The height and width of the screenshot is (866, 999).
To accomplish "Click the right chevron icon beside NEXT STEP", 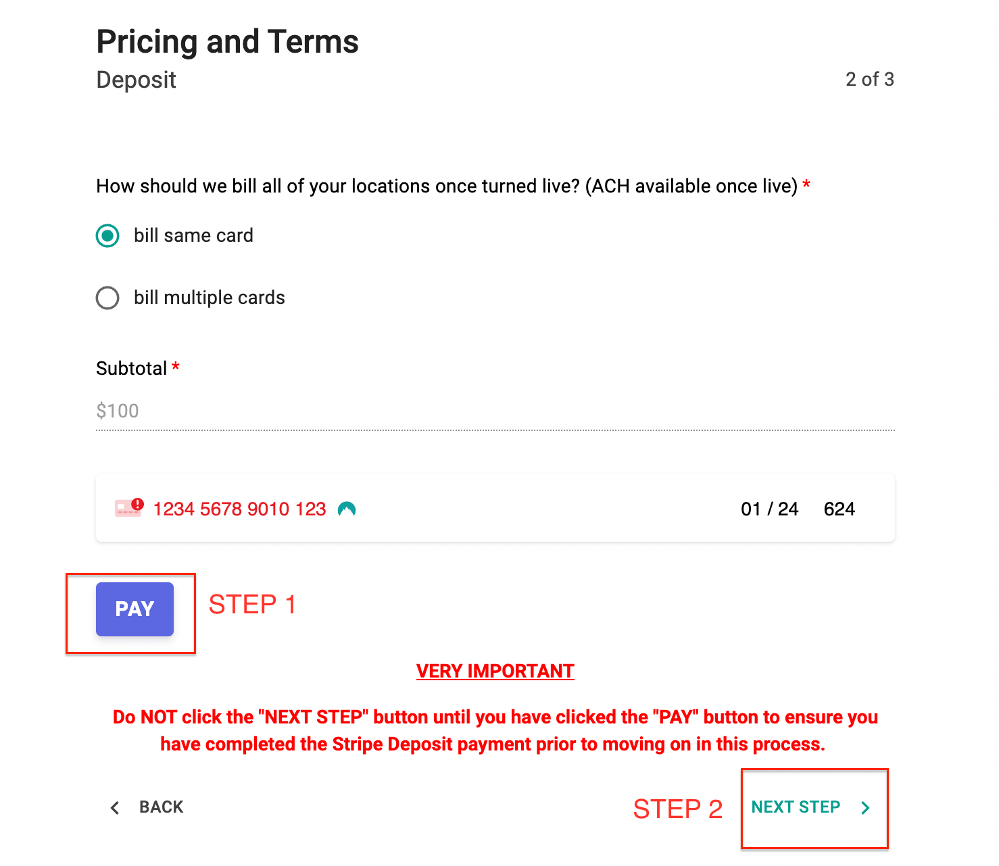I will (x=865, y=807).
